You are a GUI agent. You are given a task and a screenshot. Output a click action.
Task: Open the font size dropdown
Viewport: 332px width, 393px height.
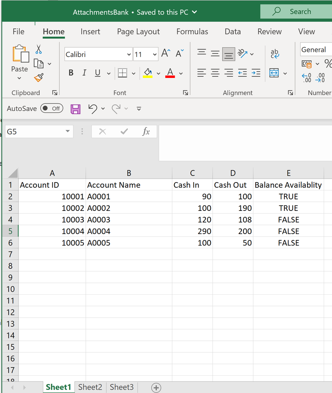pyautogui.click(x=155, y=55)
